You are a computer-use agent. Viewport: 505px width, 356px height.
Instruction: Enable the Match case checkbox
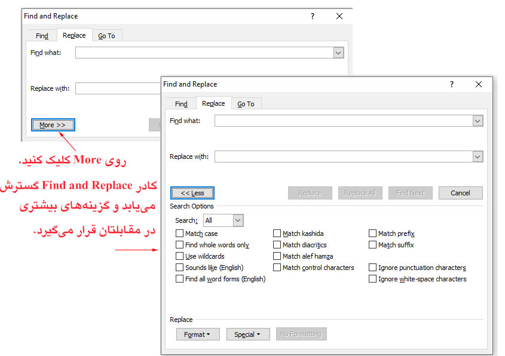(180, 234)
